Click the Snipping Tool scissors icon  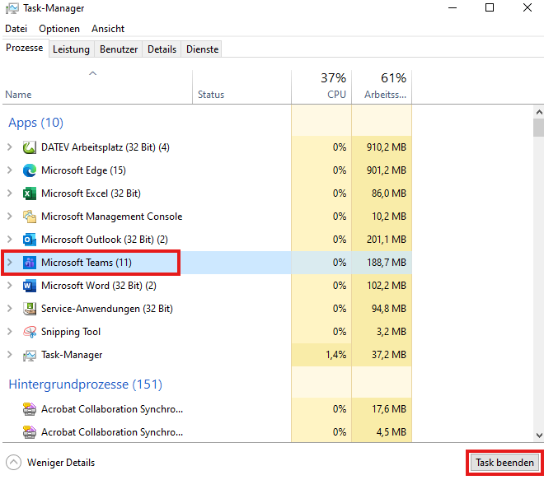30,332
